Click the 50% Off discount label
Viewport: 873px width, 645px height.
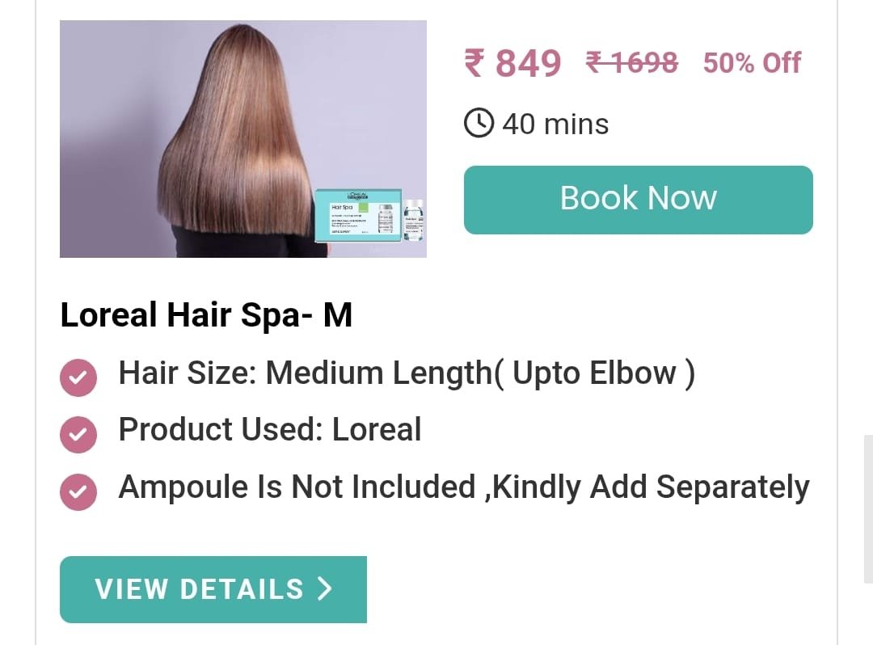tap(752, 63)
